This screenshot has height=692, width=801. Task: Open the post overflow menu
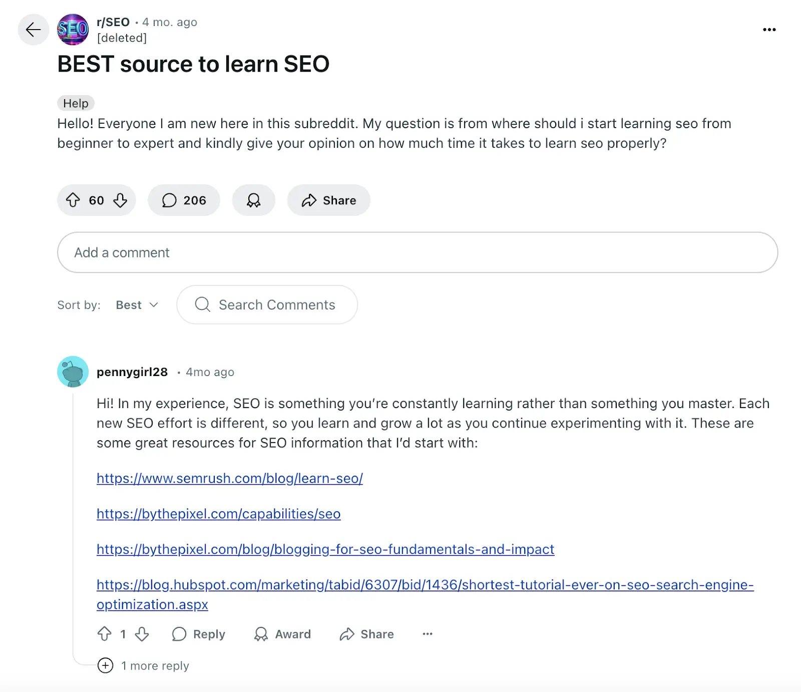(x=768, y=30)
